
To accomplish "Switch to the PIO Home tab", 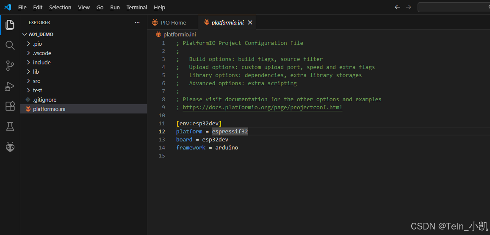I will point(172,22).
